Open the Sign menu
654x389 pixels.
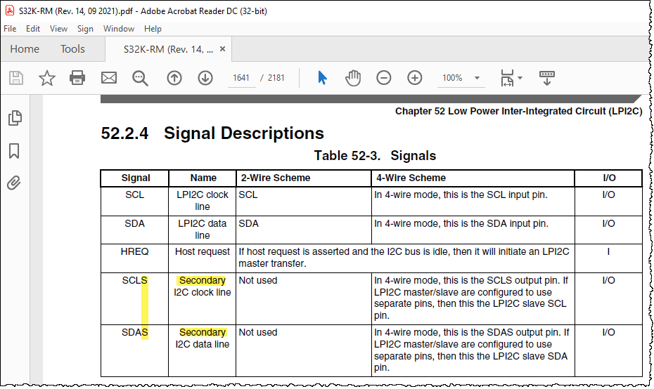[85, 29]
